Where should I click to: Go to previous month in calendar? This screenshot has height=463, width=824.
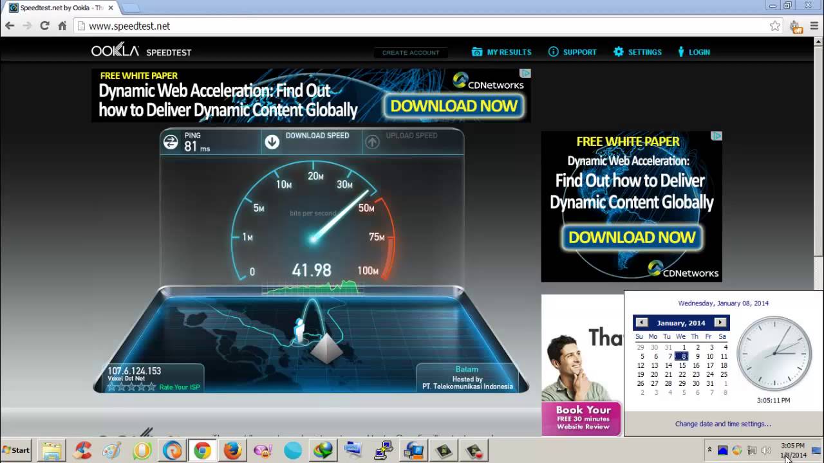[x=641, y=322]
